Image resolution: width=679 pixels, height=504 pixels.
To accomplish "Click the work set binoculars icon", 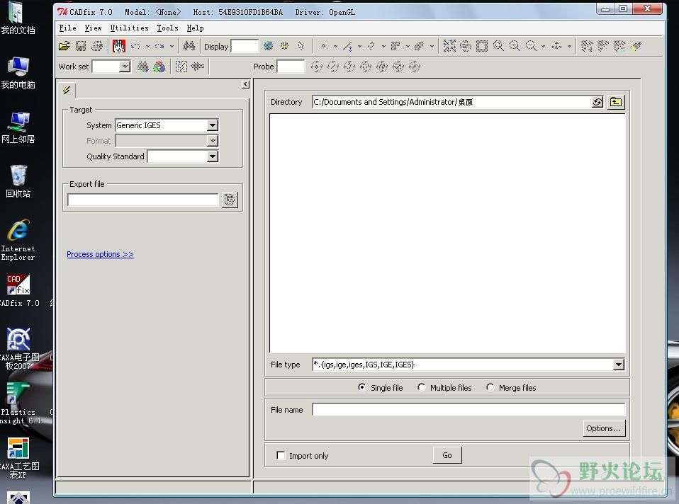I will point(143,67).
